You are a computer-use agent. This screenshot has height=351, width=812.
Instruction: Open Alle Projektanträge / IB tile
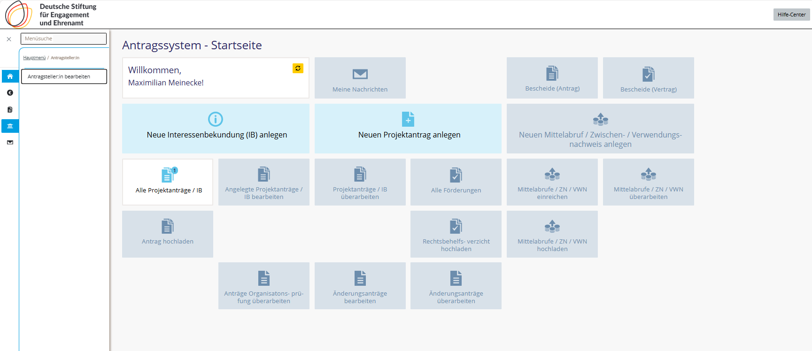click(168, 182)
